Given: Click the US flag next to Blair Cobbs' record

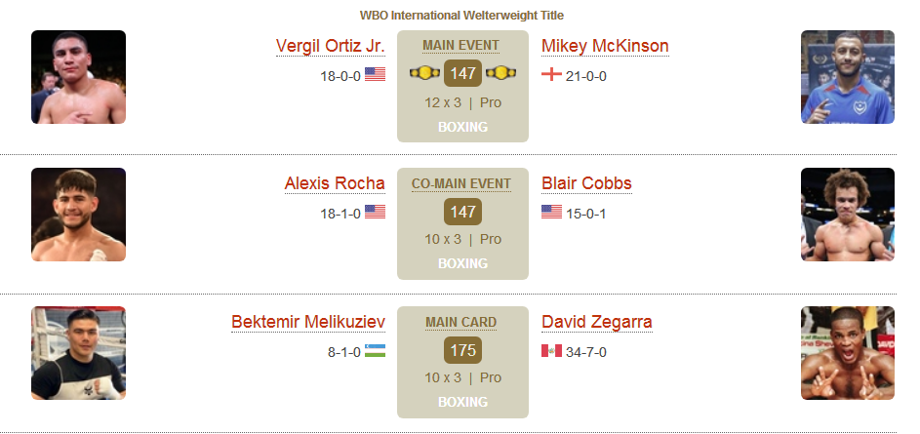Looking at the screenshot, I should [551, 212].
